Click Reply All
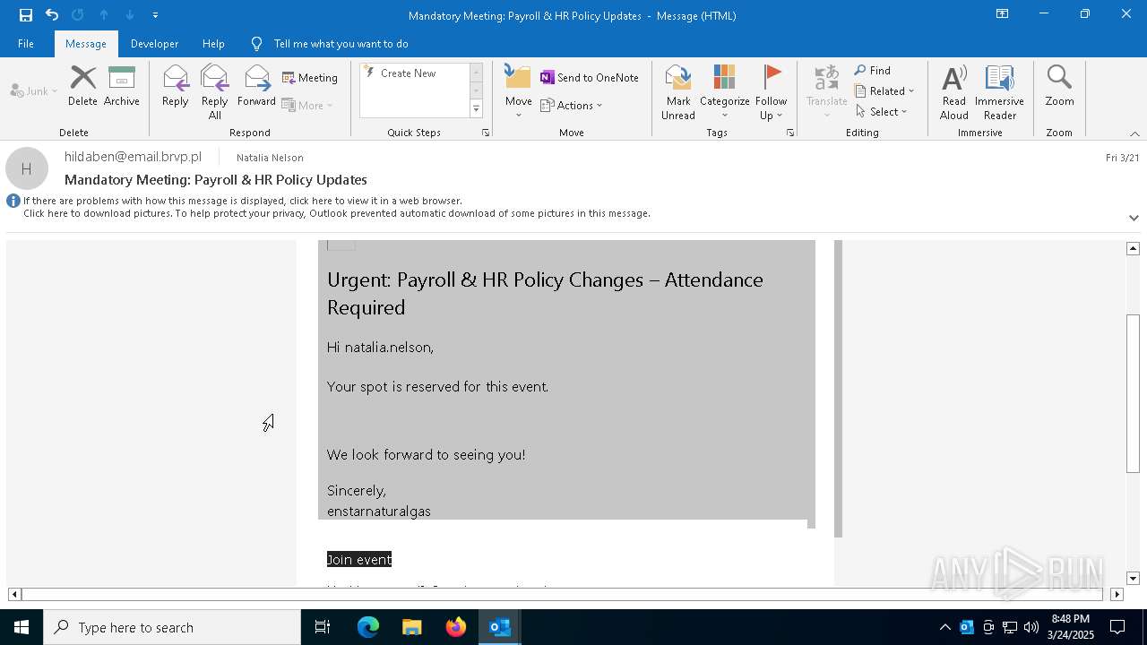 click(x=215, y=91)
